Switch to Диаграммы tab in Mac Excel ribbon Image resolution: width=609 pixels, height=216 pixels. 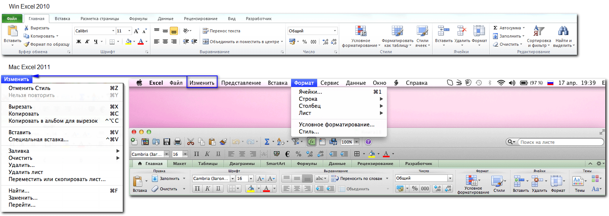[x=242, y=164]
